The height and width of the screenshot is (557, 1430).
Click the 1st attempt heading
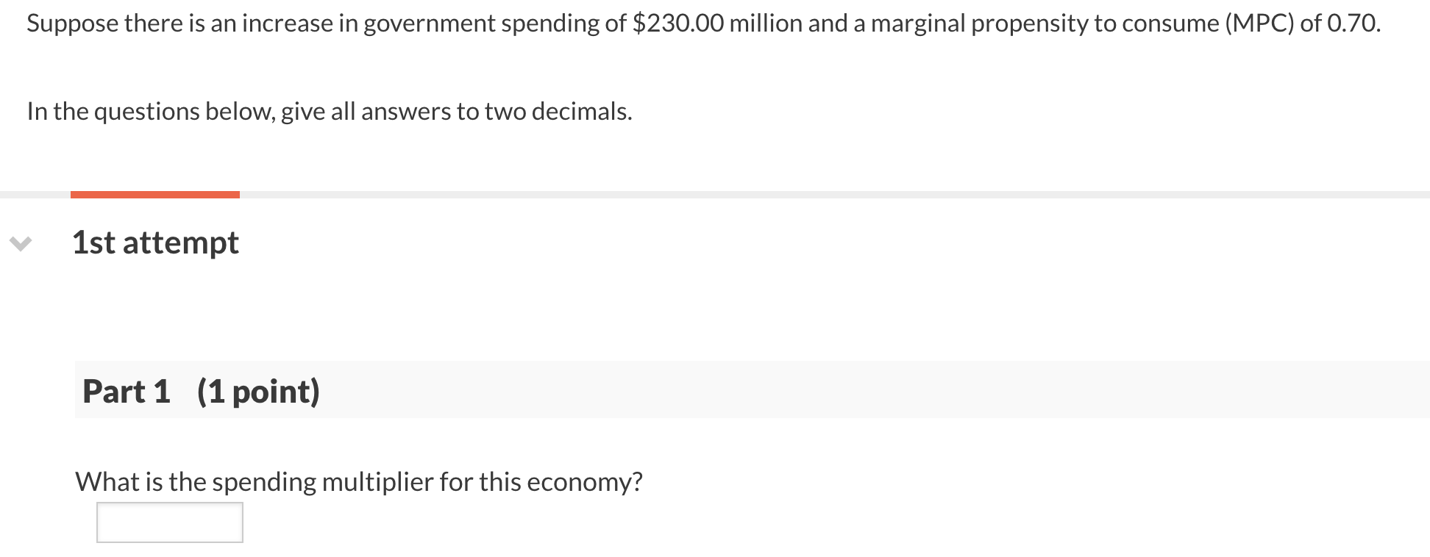(154, 242)
